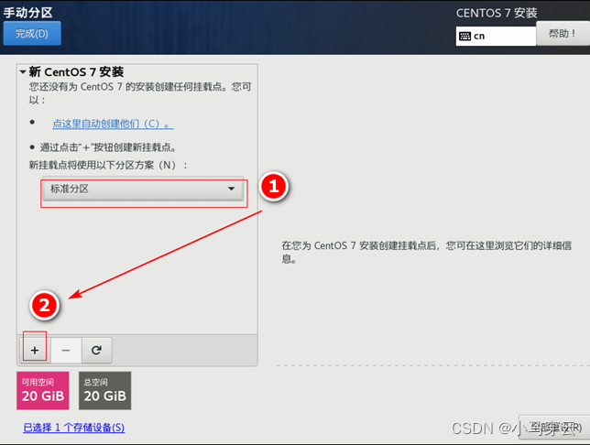This screenshot has height=445, width=590.
Task: Click the refresh reload storage icon
Action: pyautogui.click(x=97, y=350)
